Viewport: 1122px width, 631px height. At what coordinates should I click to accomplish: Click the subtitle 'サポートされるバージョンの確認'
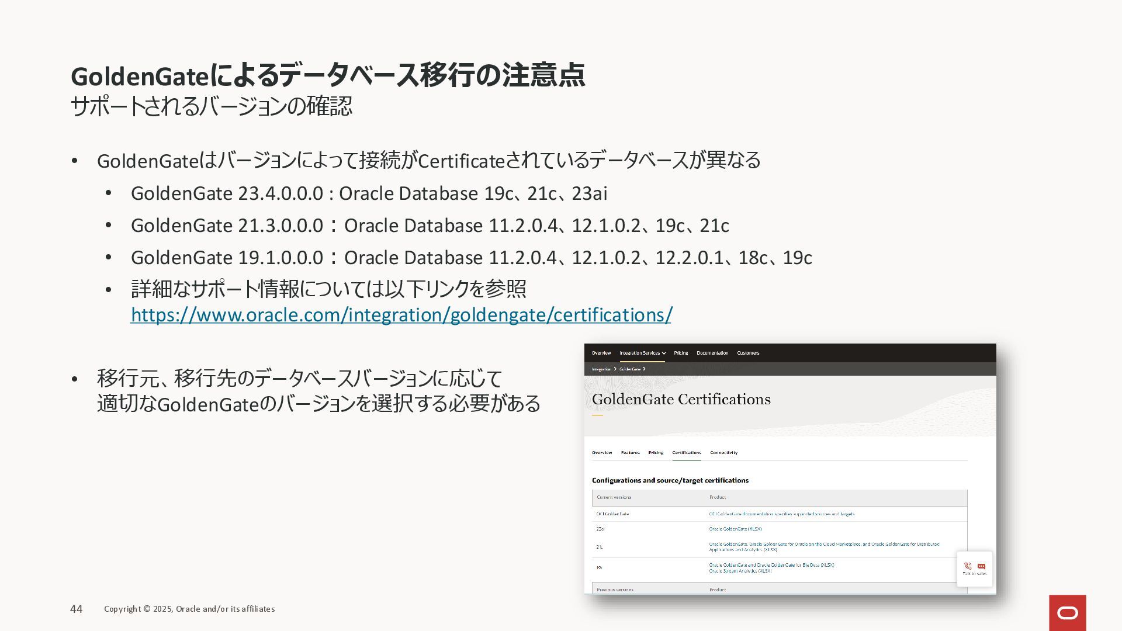pyautogui.click(x=211, y=106)
